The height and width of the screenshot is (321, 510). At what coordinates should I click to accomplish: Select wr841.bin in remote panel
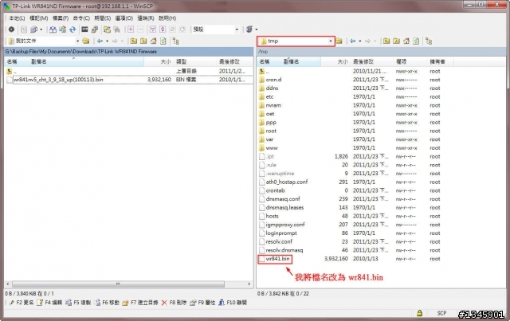[x=277, y=259]
